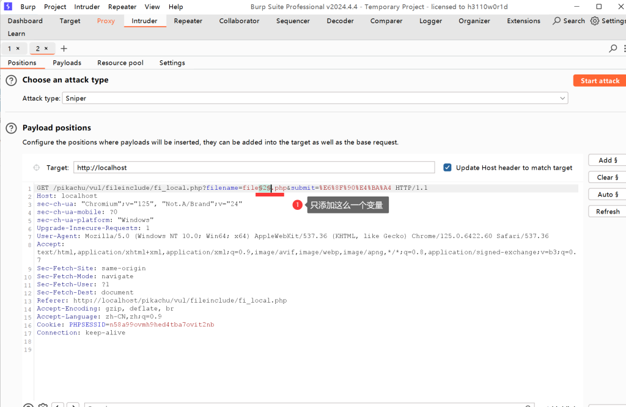Open the Organizer tab

point(474,21)
